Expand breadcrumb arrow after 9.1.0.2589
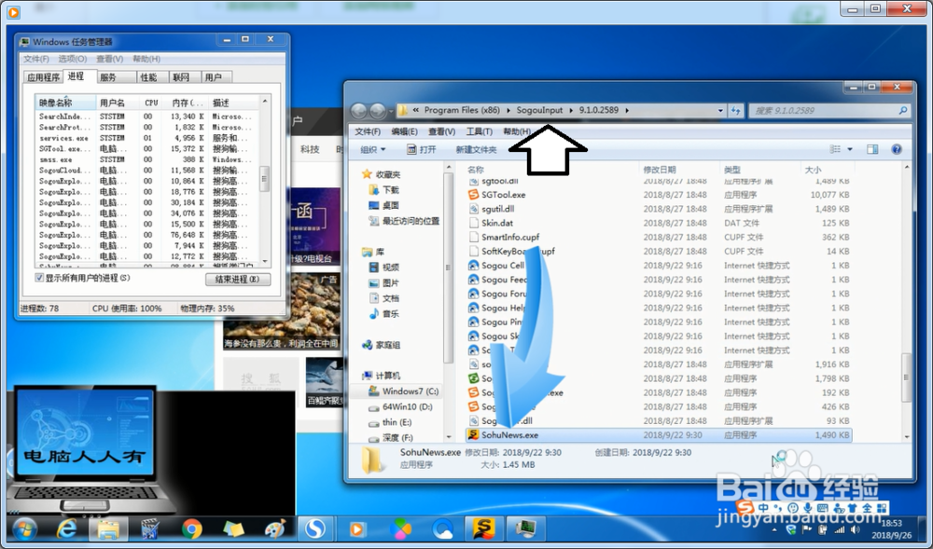 pyautogui.click(x=627, y=111)
